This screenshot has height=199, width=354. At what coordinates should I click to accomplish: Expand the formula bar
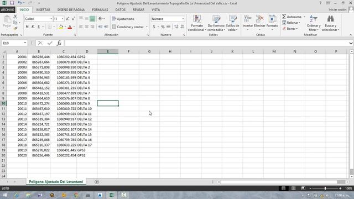pos(351,43)
